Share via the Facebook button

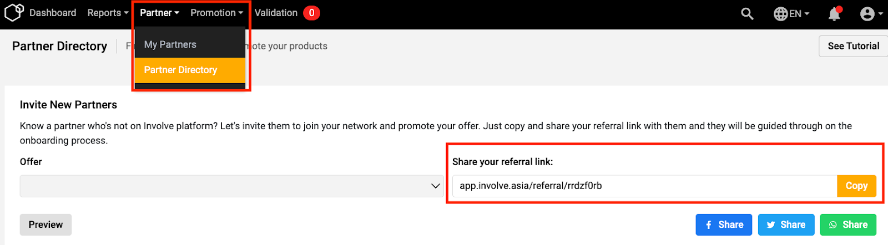(724, 224)
